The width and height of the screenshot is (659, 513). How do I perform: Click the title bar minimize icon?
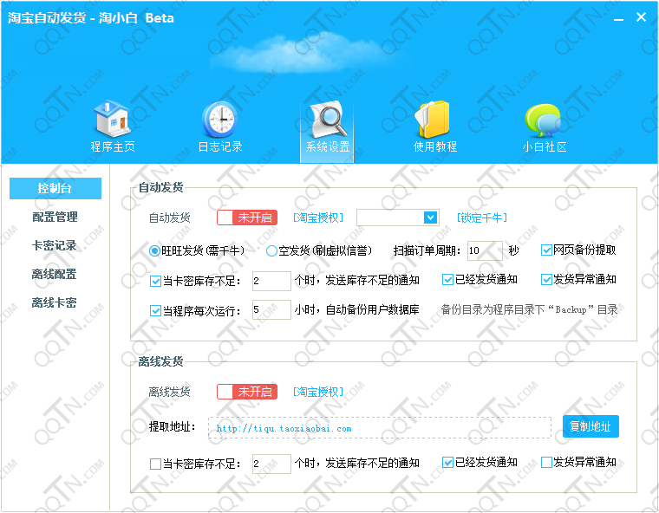point(618,18)
